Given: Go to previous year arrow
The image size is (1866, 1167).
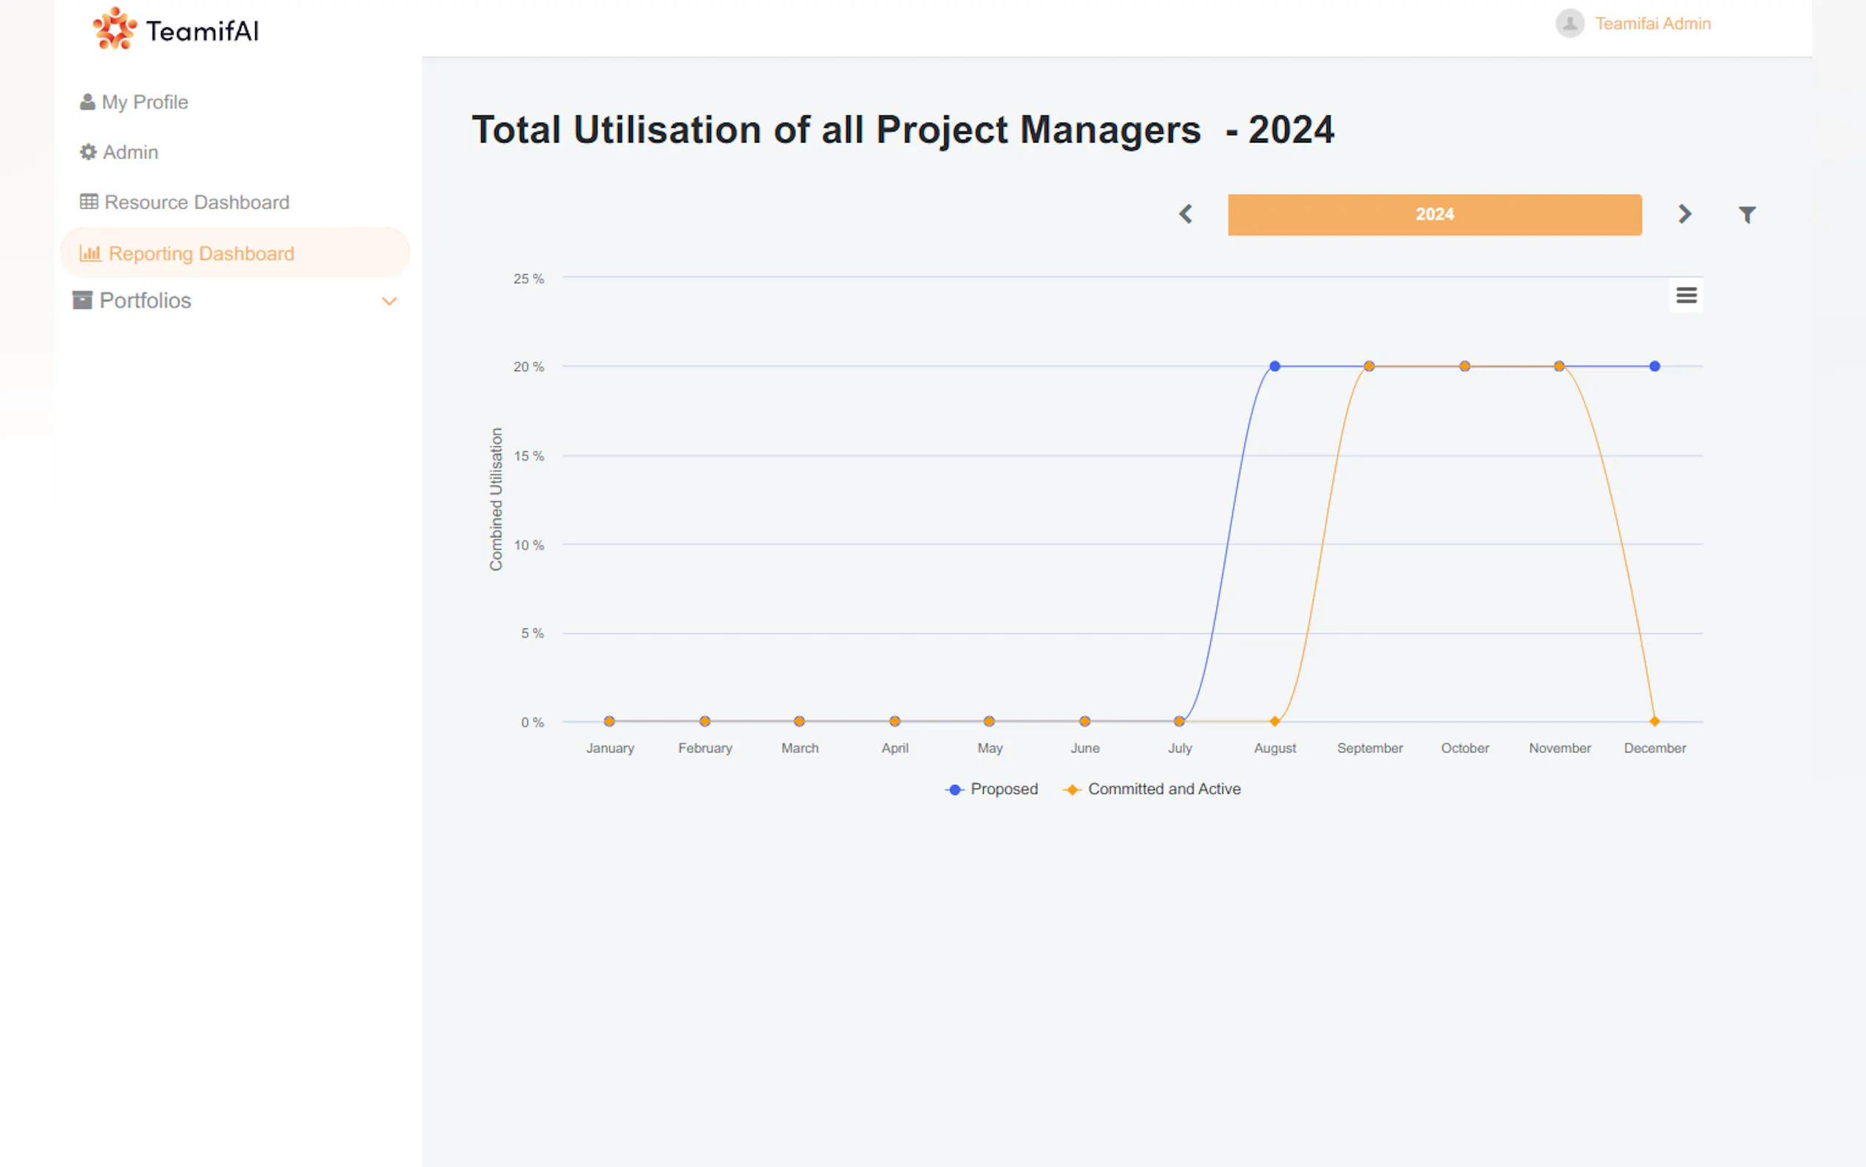Looking at the screenshot, I should pos(1186,214).
